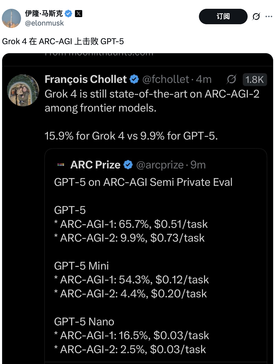Click the ARC Prize account name
The image size is (275, 364).
pyautogui.click(x=95, y=165)
